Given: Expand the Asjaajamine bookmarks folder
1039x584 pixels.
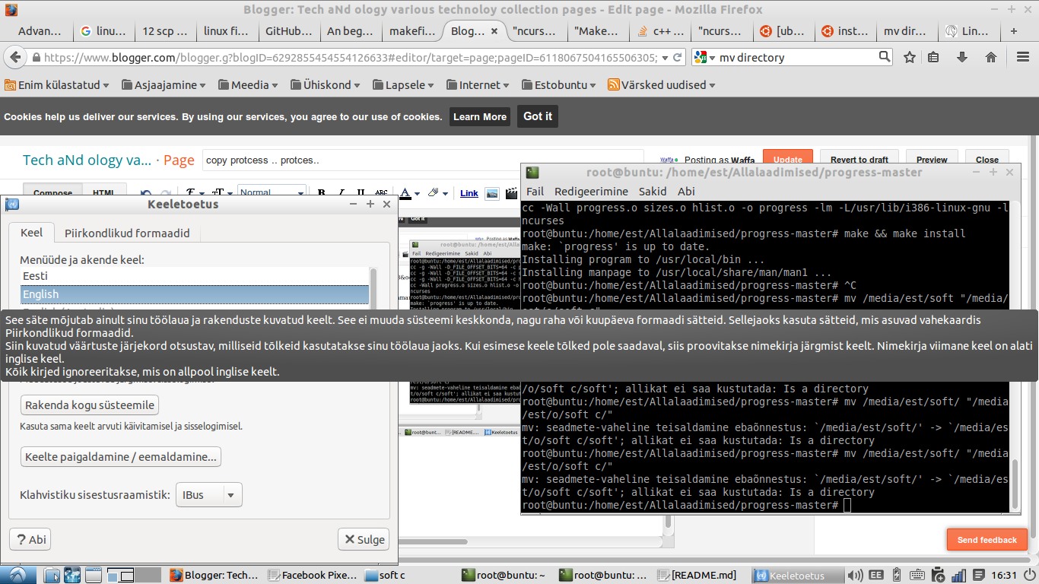Looking at the screenshot, I should [164, 85].
